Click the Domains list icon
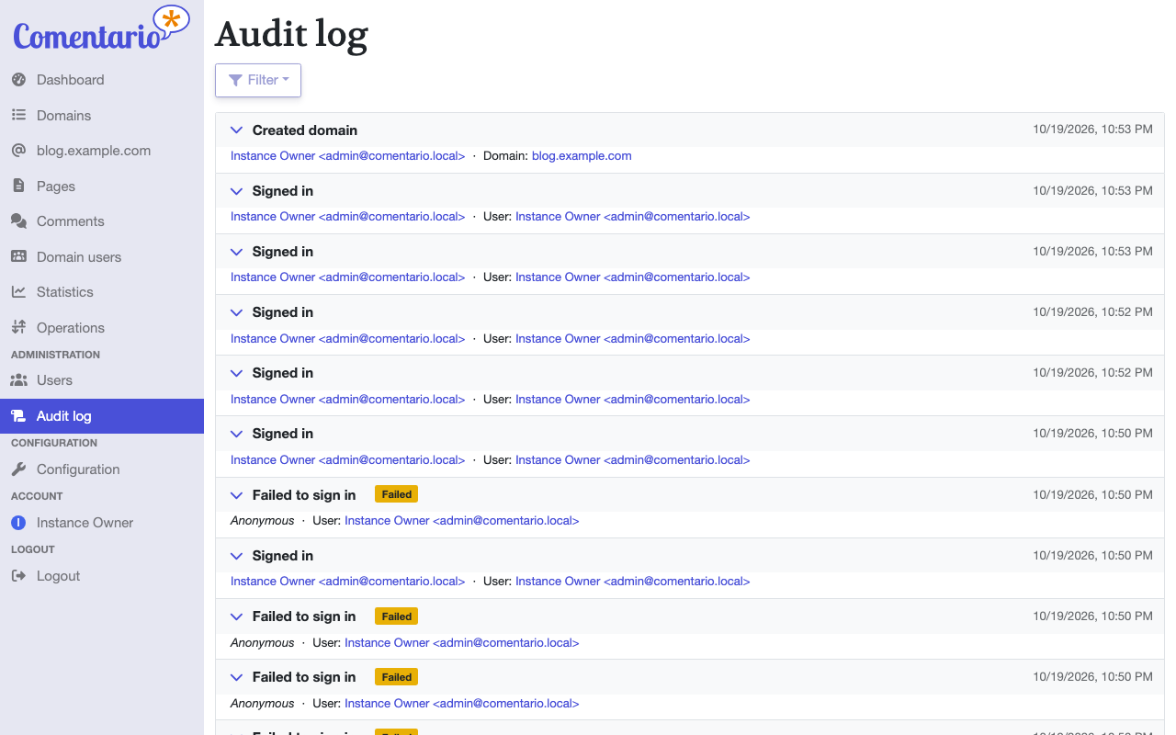Screen dimensions: 1176x735 click(x=18, y=116)
